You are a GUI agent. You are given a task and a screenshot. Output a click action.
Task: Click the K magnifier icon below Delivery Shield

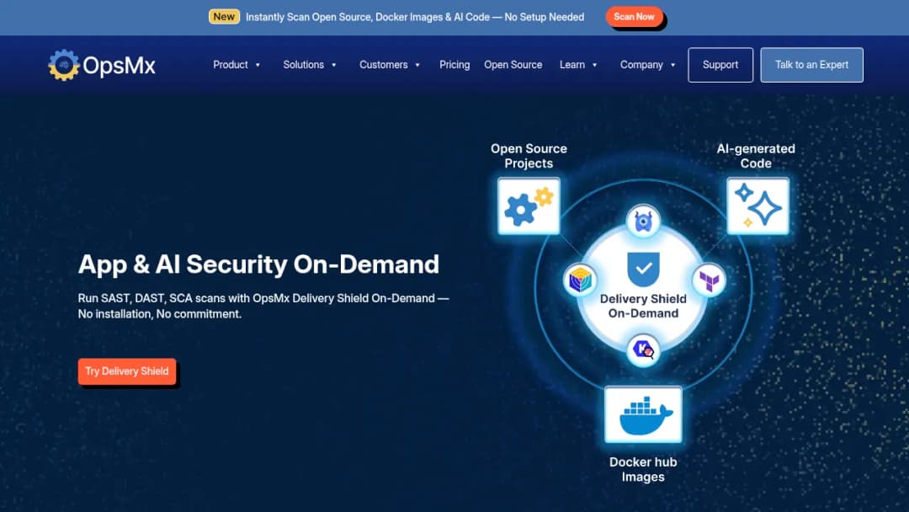tap(643, 349)
